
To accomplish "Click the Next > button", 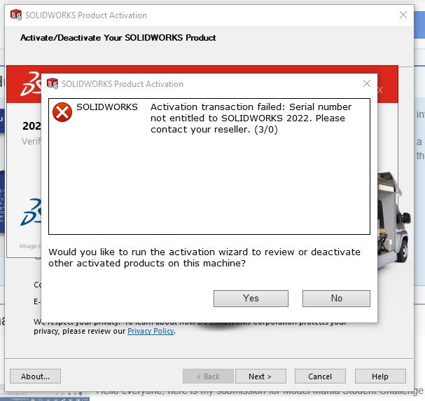I will [x=260, y=376].
